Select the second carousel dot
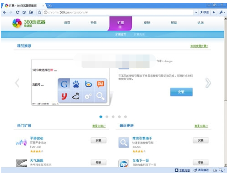 pos(107,117)
